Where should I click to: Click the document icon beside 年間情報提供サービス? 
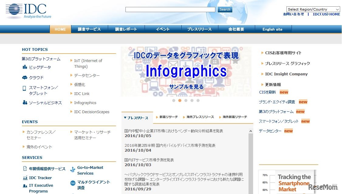point(25,169)
